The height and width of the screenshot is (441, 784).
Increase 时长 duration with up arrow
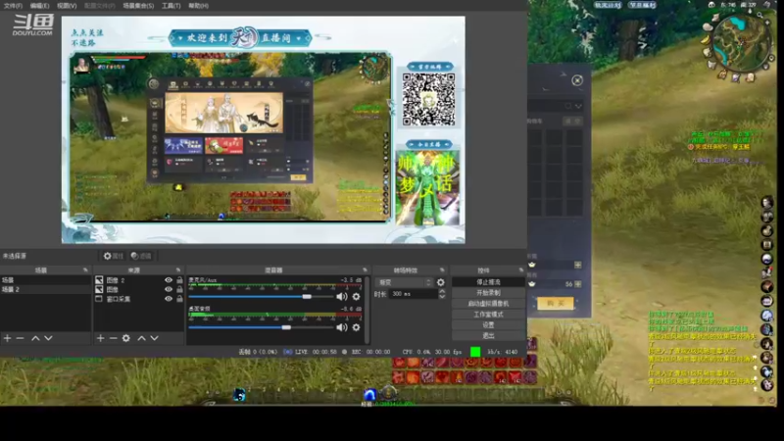442,291
